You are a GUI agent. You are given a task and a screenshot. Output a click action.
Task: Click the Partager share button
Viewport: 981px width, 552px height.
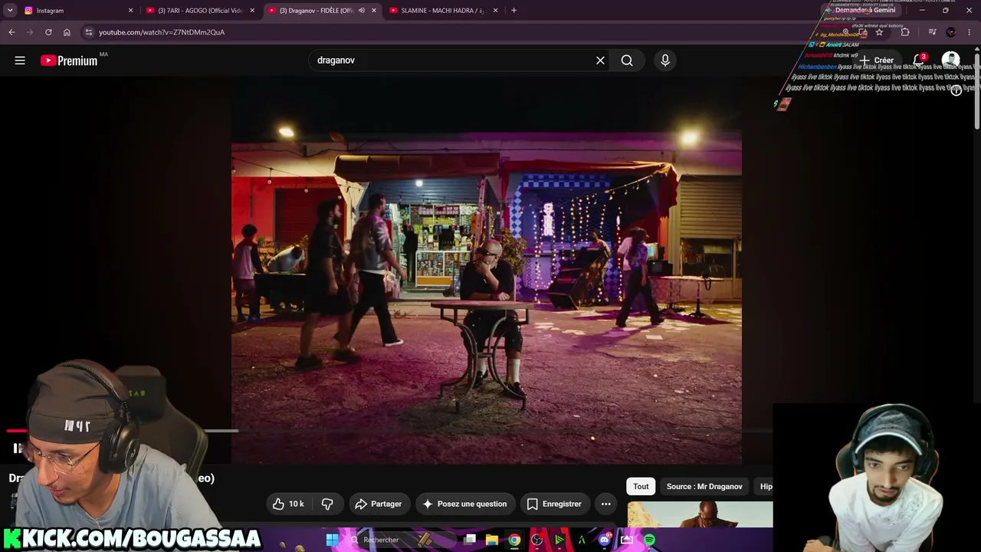[x=379, y=504]
